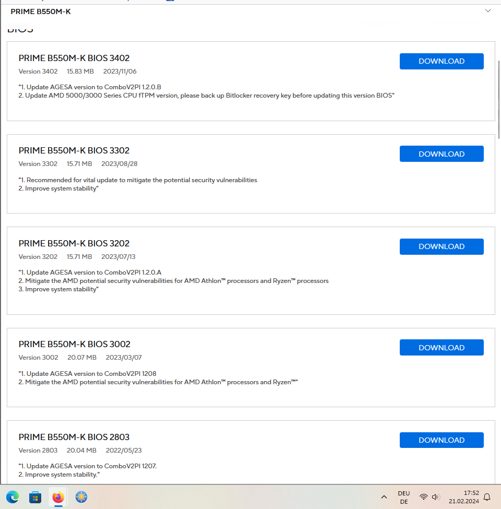Viewport: 501px width, 509px height.
Task: Click the Version 3002 label
Action: click(38, 358)
